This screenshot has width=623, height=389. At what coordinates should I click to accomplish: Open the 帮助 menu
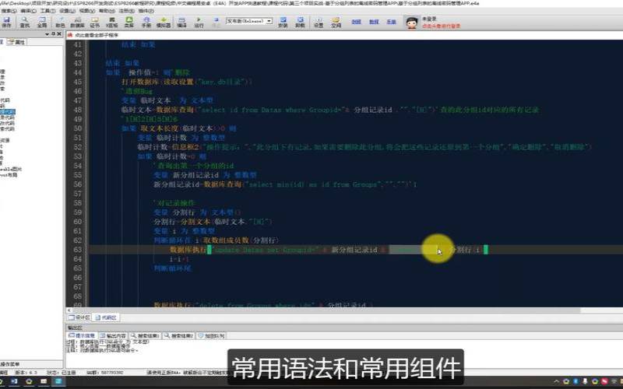coord(106,11)
